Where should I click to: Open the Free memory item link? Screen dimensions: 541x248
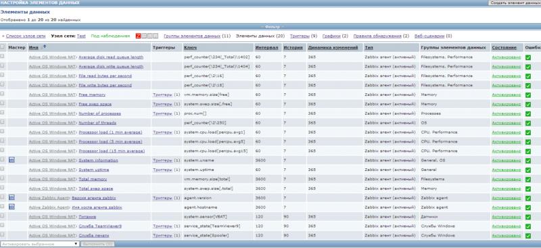point(92,95)
